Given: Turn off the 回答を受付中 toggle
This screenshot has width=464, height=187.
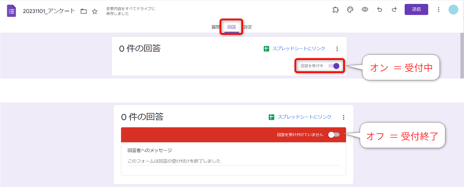Looking at the screenshot, I should [x=334, y=66].
